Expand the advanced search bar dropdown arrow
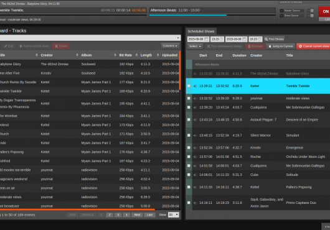The image size is (330, 230). pyautogui.click(x=178, y=38)
